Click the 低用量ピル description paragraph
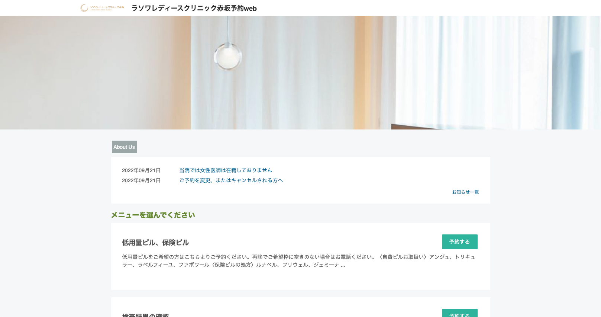 [x=299, y=261]
